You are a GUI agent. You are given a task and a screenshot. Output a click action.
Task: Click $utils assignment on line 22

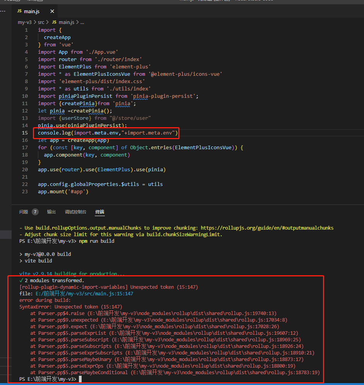(100, 184)
